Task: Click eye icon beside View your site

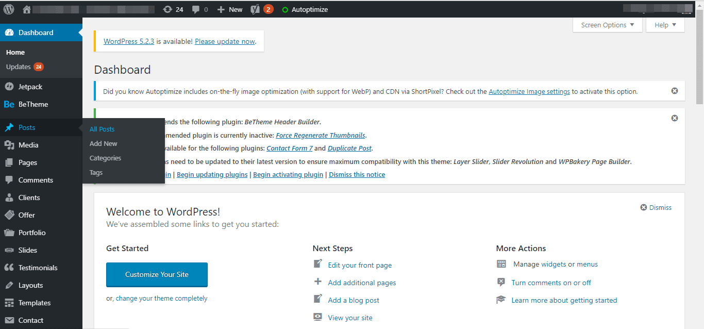Action: tap(318, 317)
